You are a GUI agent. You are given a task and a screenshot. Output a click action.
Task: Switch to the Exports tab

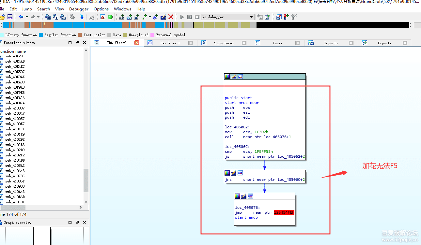(384, 43)
